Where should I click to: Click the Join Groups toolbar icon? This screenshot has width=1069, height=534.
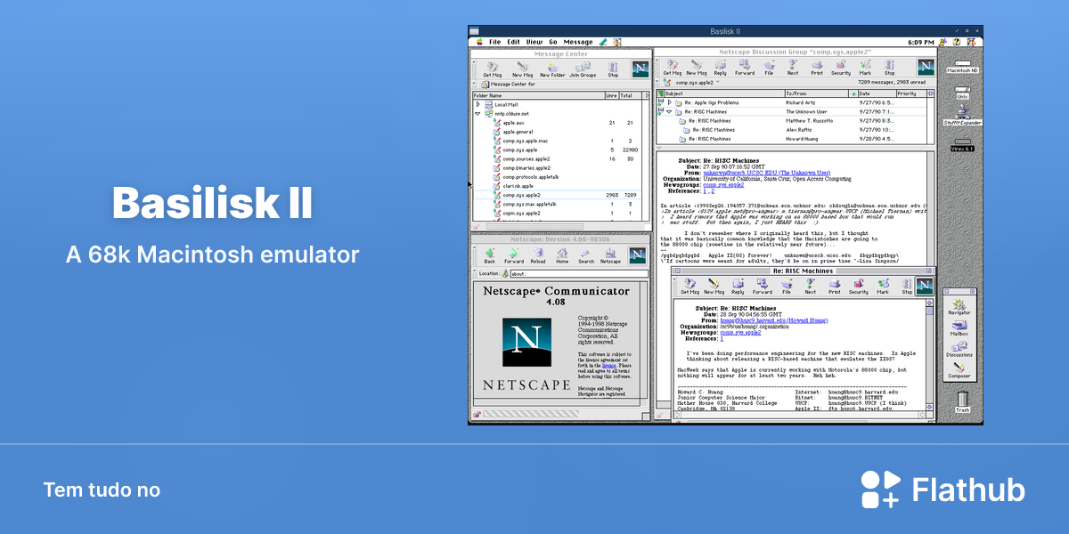coord(583,69)
